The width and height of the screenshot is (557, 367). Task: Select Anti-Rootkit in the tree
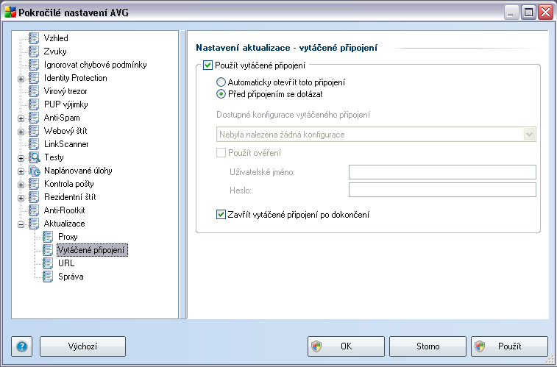point(64,210)
